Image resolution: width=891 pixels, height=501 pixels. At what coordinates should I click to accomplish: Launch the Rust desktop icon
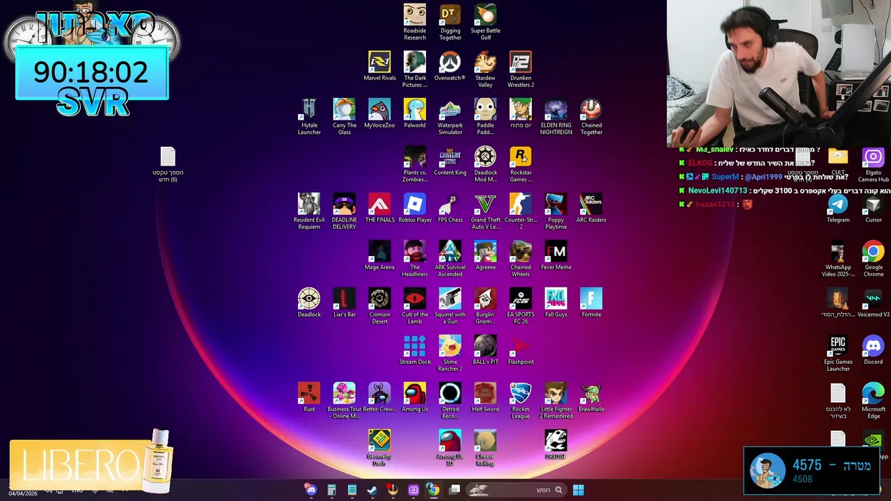pyautogui.click(x=309, y=397)
